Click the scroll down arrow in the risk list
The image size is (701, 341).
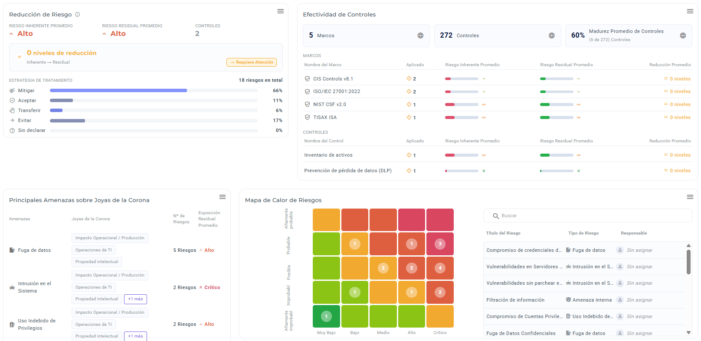[688, 333]
